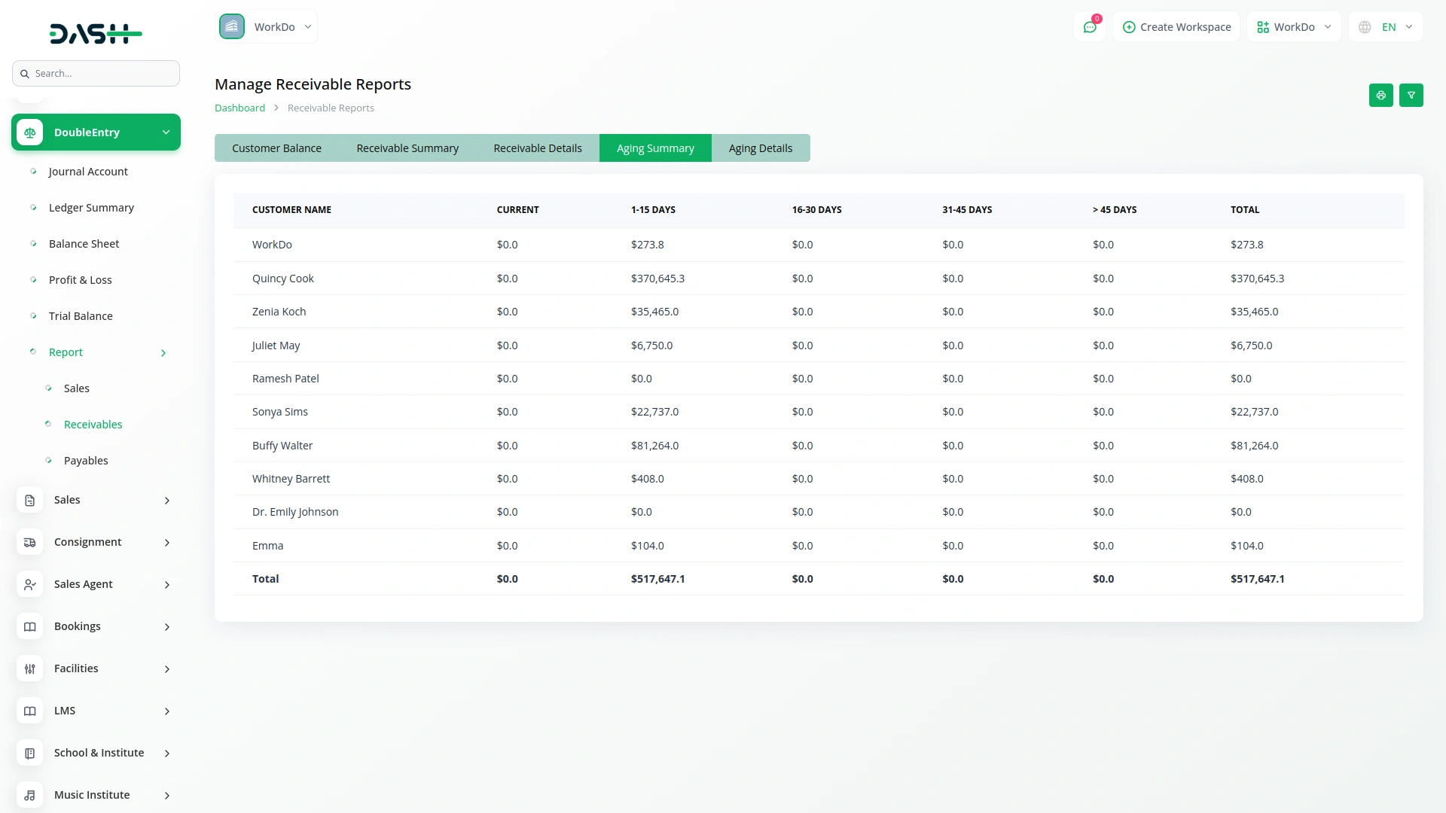Click the School & Institute icon
1446x813 pixels.
(30, 753)
